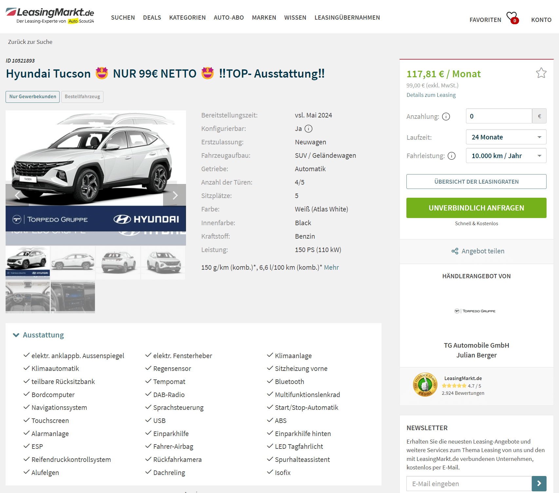Image resolution: width=559 pixels, height=493 pixels.
Task: Click the LED Tagfahrlicht equipment item
Action: [299, 447]
